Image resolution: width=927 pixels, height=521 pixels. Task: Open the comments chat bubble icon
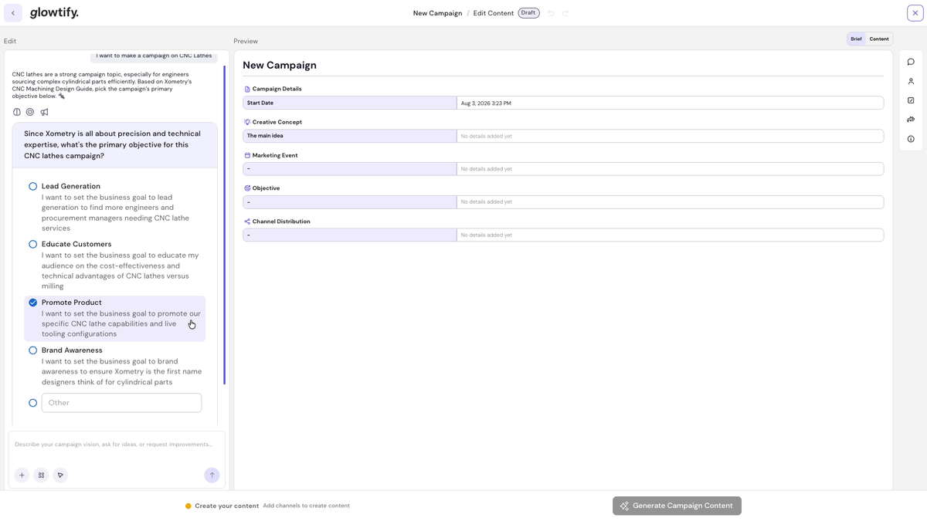pos(911,62)
